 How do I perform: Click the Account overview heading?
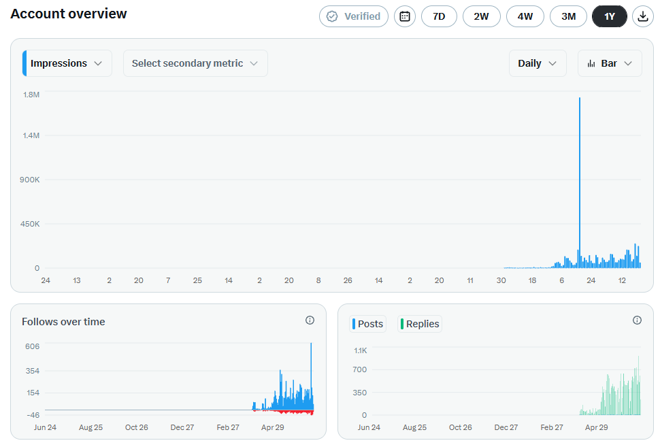[x=69, y=14]
